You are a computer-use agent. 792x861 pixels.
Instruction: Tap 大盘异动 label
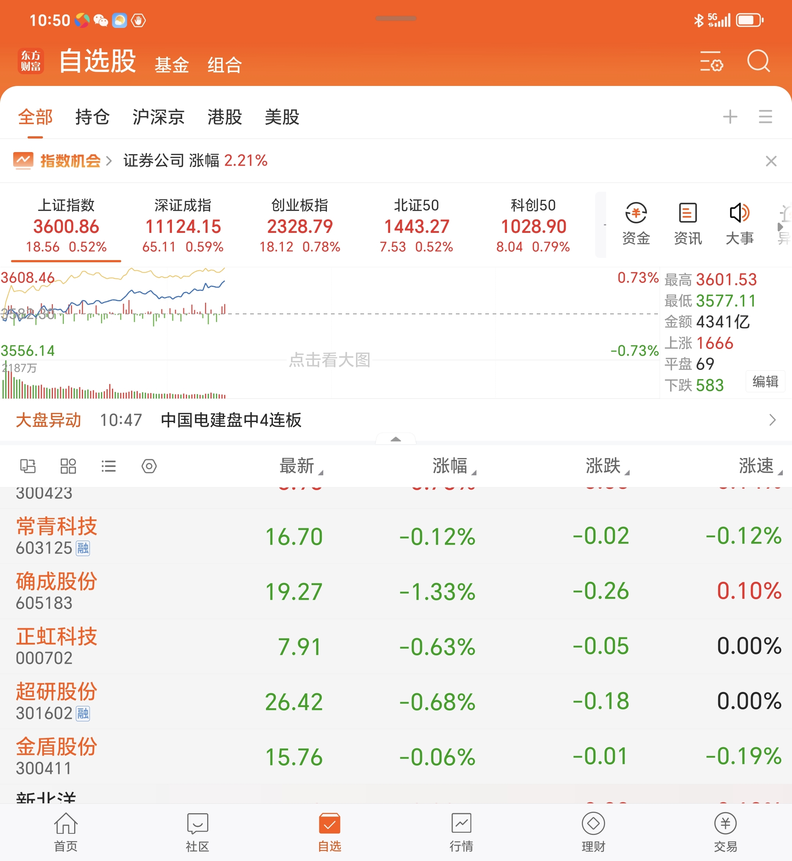(x=48, y=419)
